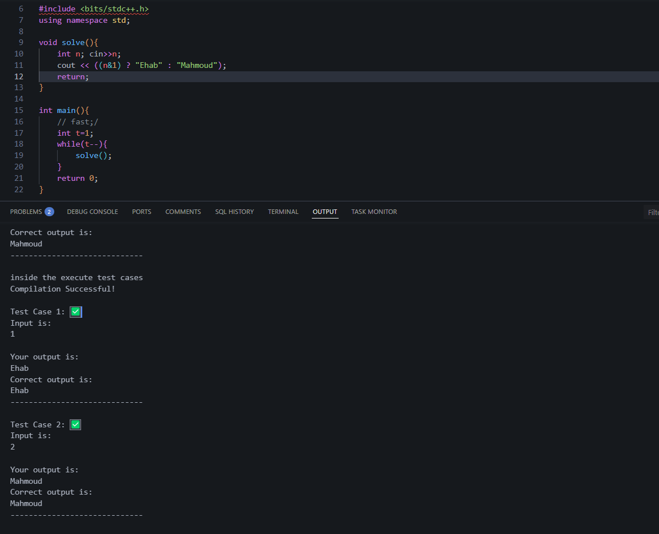Click 'int main(){' code line
Image resolution: width=659 pixels, height=534 pixels.
pos(64,111)
